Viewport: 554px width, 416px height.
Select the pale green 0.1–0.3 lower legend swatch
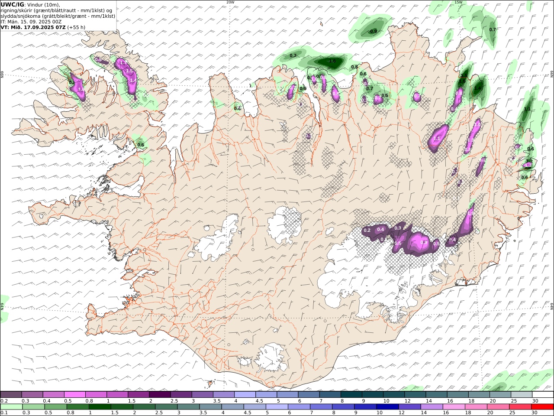(x=11, y=406)
